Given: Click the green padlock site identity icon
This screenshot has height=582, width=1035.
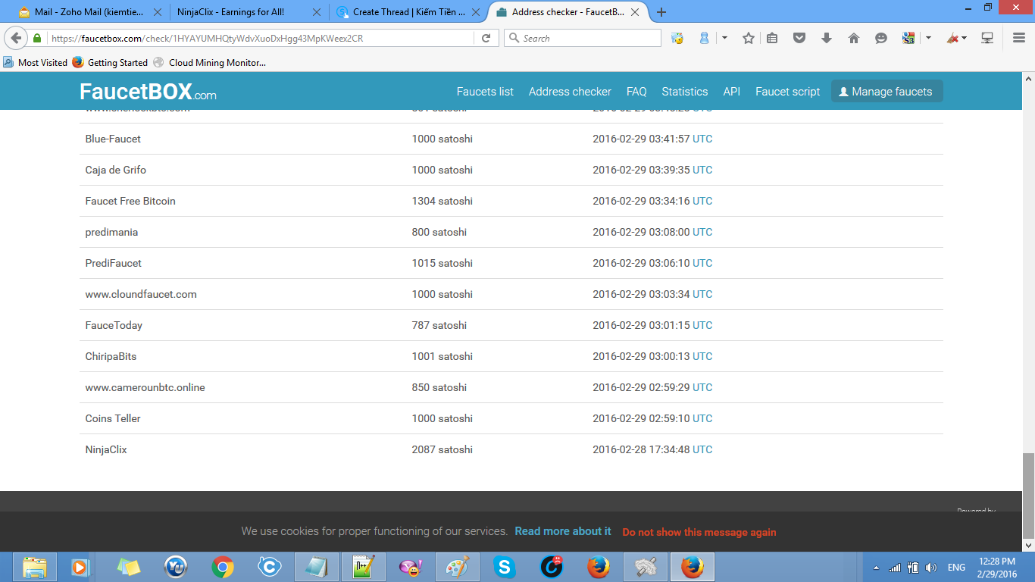Looking at the screenshot, I should point(36,38).
